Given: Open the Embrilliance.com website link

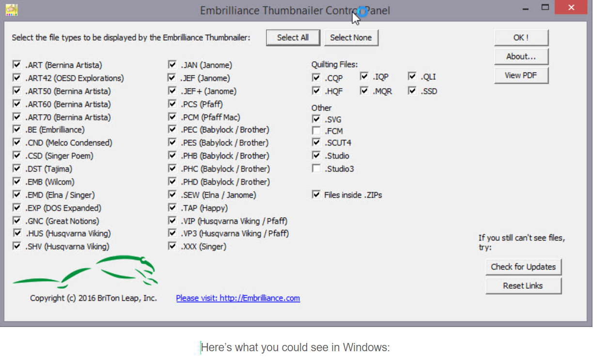Looking at the screenshot, I should (x=238, y=298).
